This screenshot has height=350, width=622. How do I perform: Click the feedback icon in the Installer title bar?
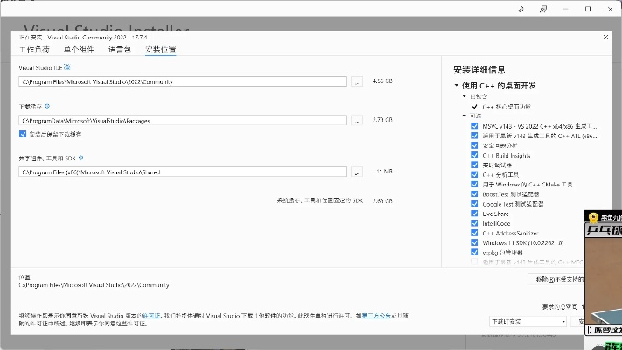point(543,9)
